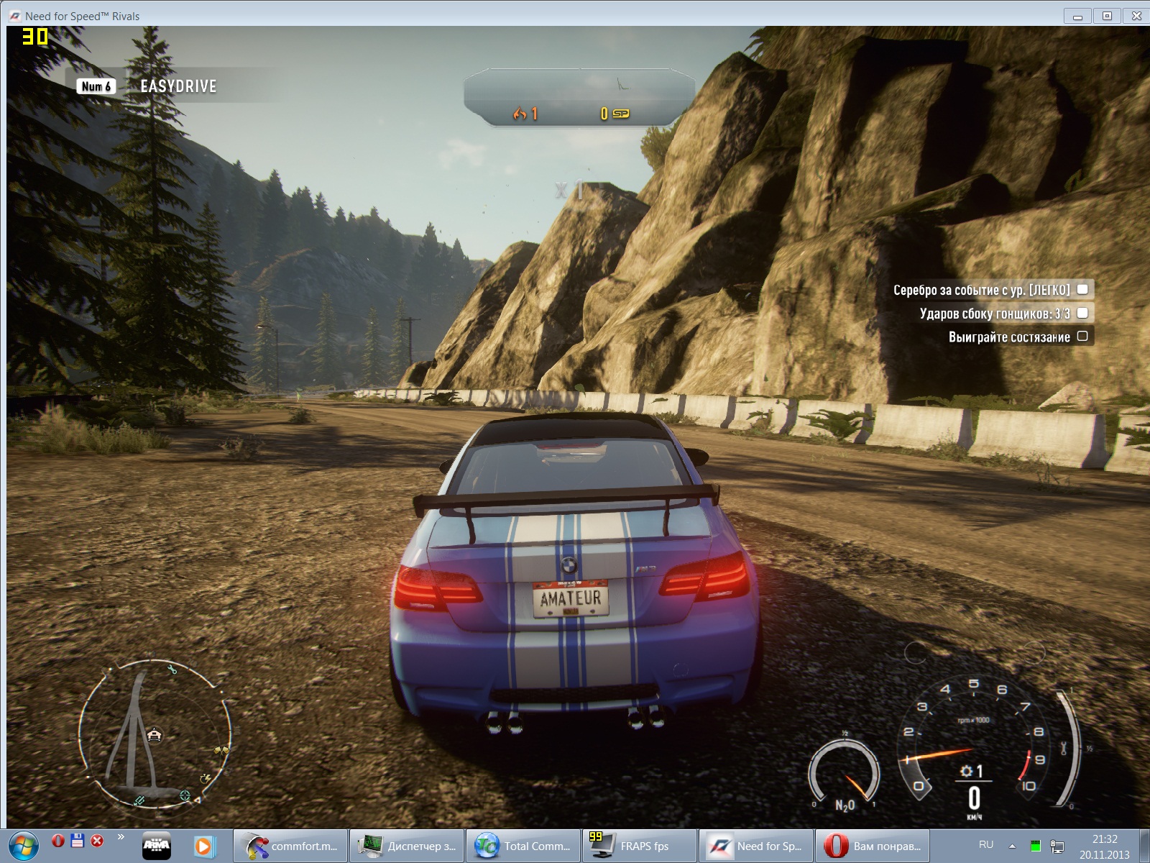
Task: Open the EASYDRIVE menu label
Action: click(x=178, y=86)
